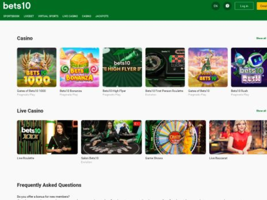Open the Game Shows wheel thumbnail
The image size is (267, 200).
pos(175,137)
